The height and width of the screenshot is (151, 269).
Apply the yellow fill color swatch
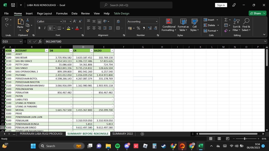coord(68,28)
